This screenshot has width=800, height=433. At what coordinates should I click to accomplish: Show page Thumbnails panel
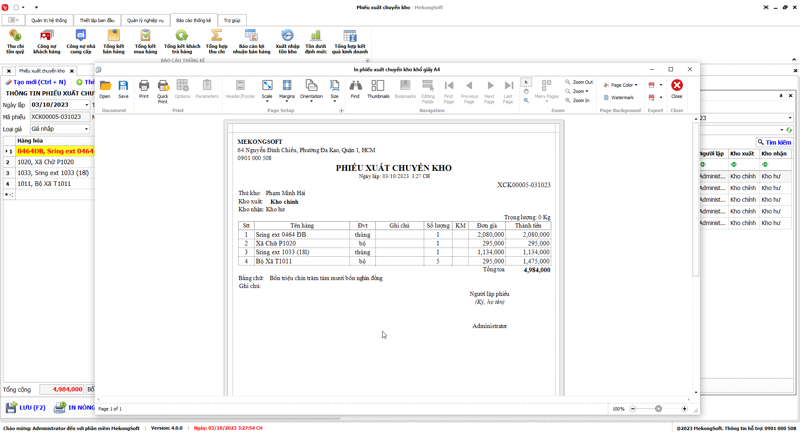pos(378,89)
